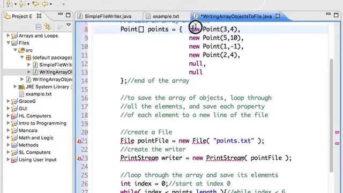Image resolution: width=343 pixels, height=193 pixels.
Task: Click the GUI project folder icon
Action: [14, 108]
